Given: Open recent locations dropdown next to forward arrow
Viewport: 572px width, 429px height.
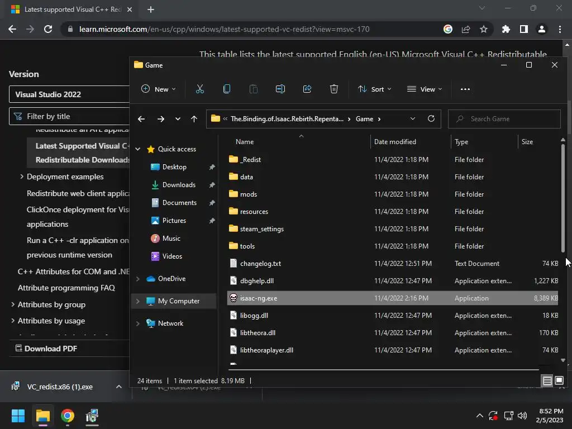Looking at the screenshot, I should (x=178, y=119).
